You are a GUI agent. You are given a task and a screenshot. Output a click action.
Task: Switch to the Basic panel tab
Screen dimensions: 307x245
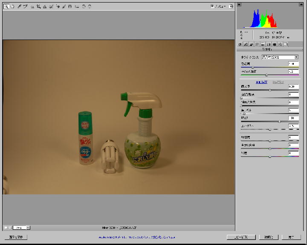[x=240, y=44]
